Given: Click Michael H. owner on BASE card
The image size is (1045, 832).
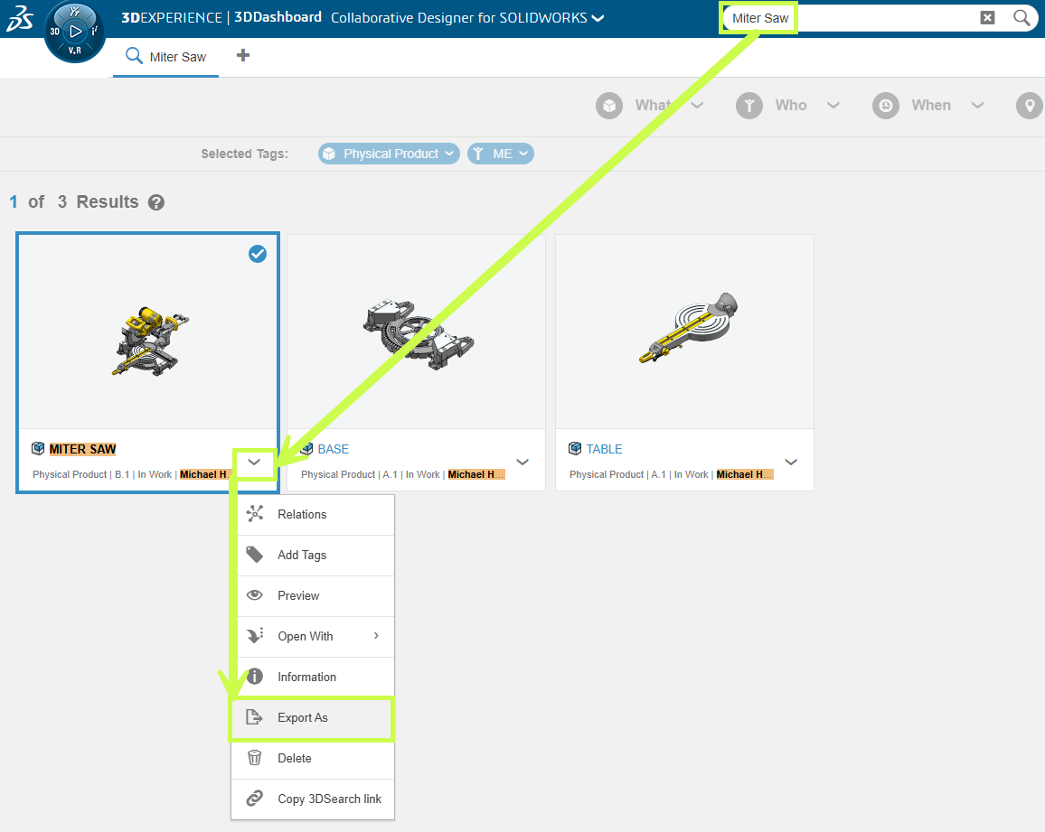Looking at the screenshot, I should [x=475, y=474].
